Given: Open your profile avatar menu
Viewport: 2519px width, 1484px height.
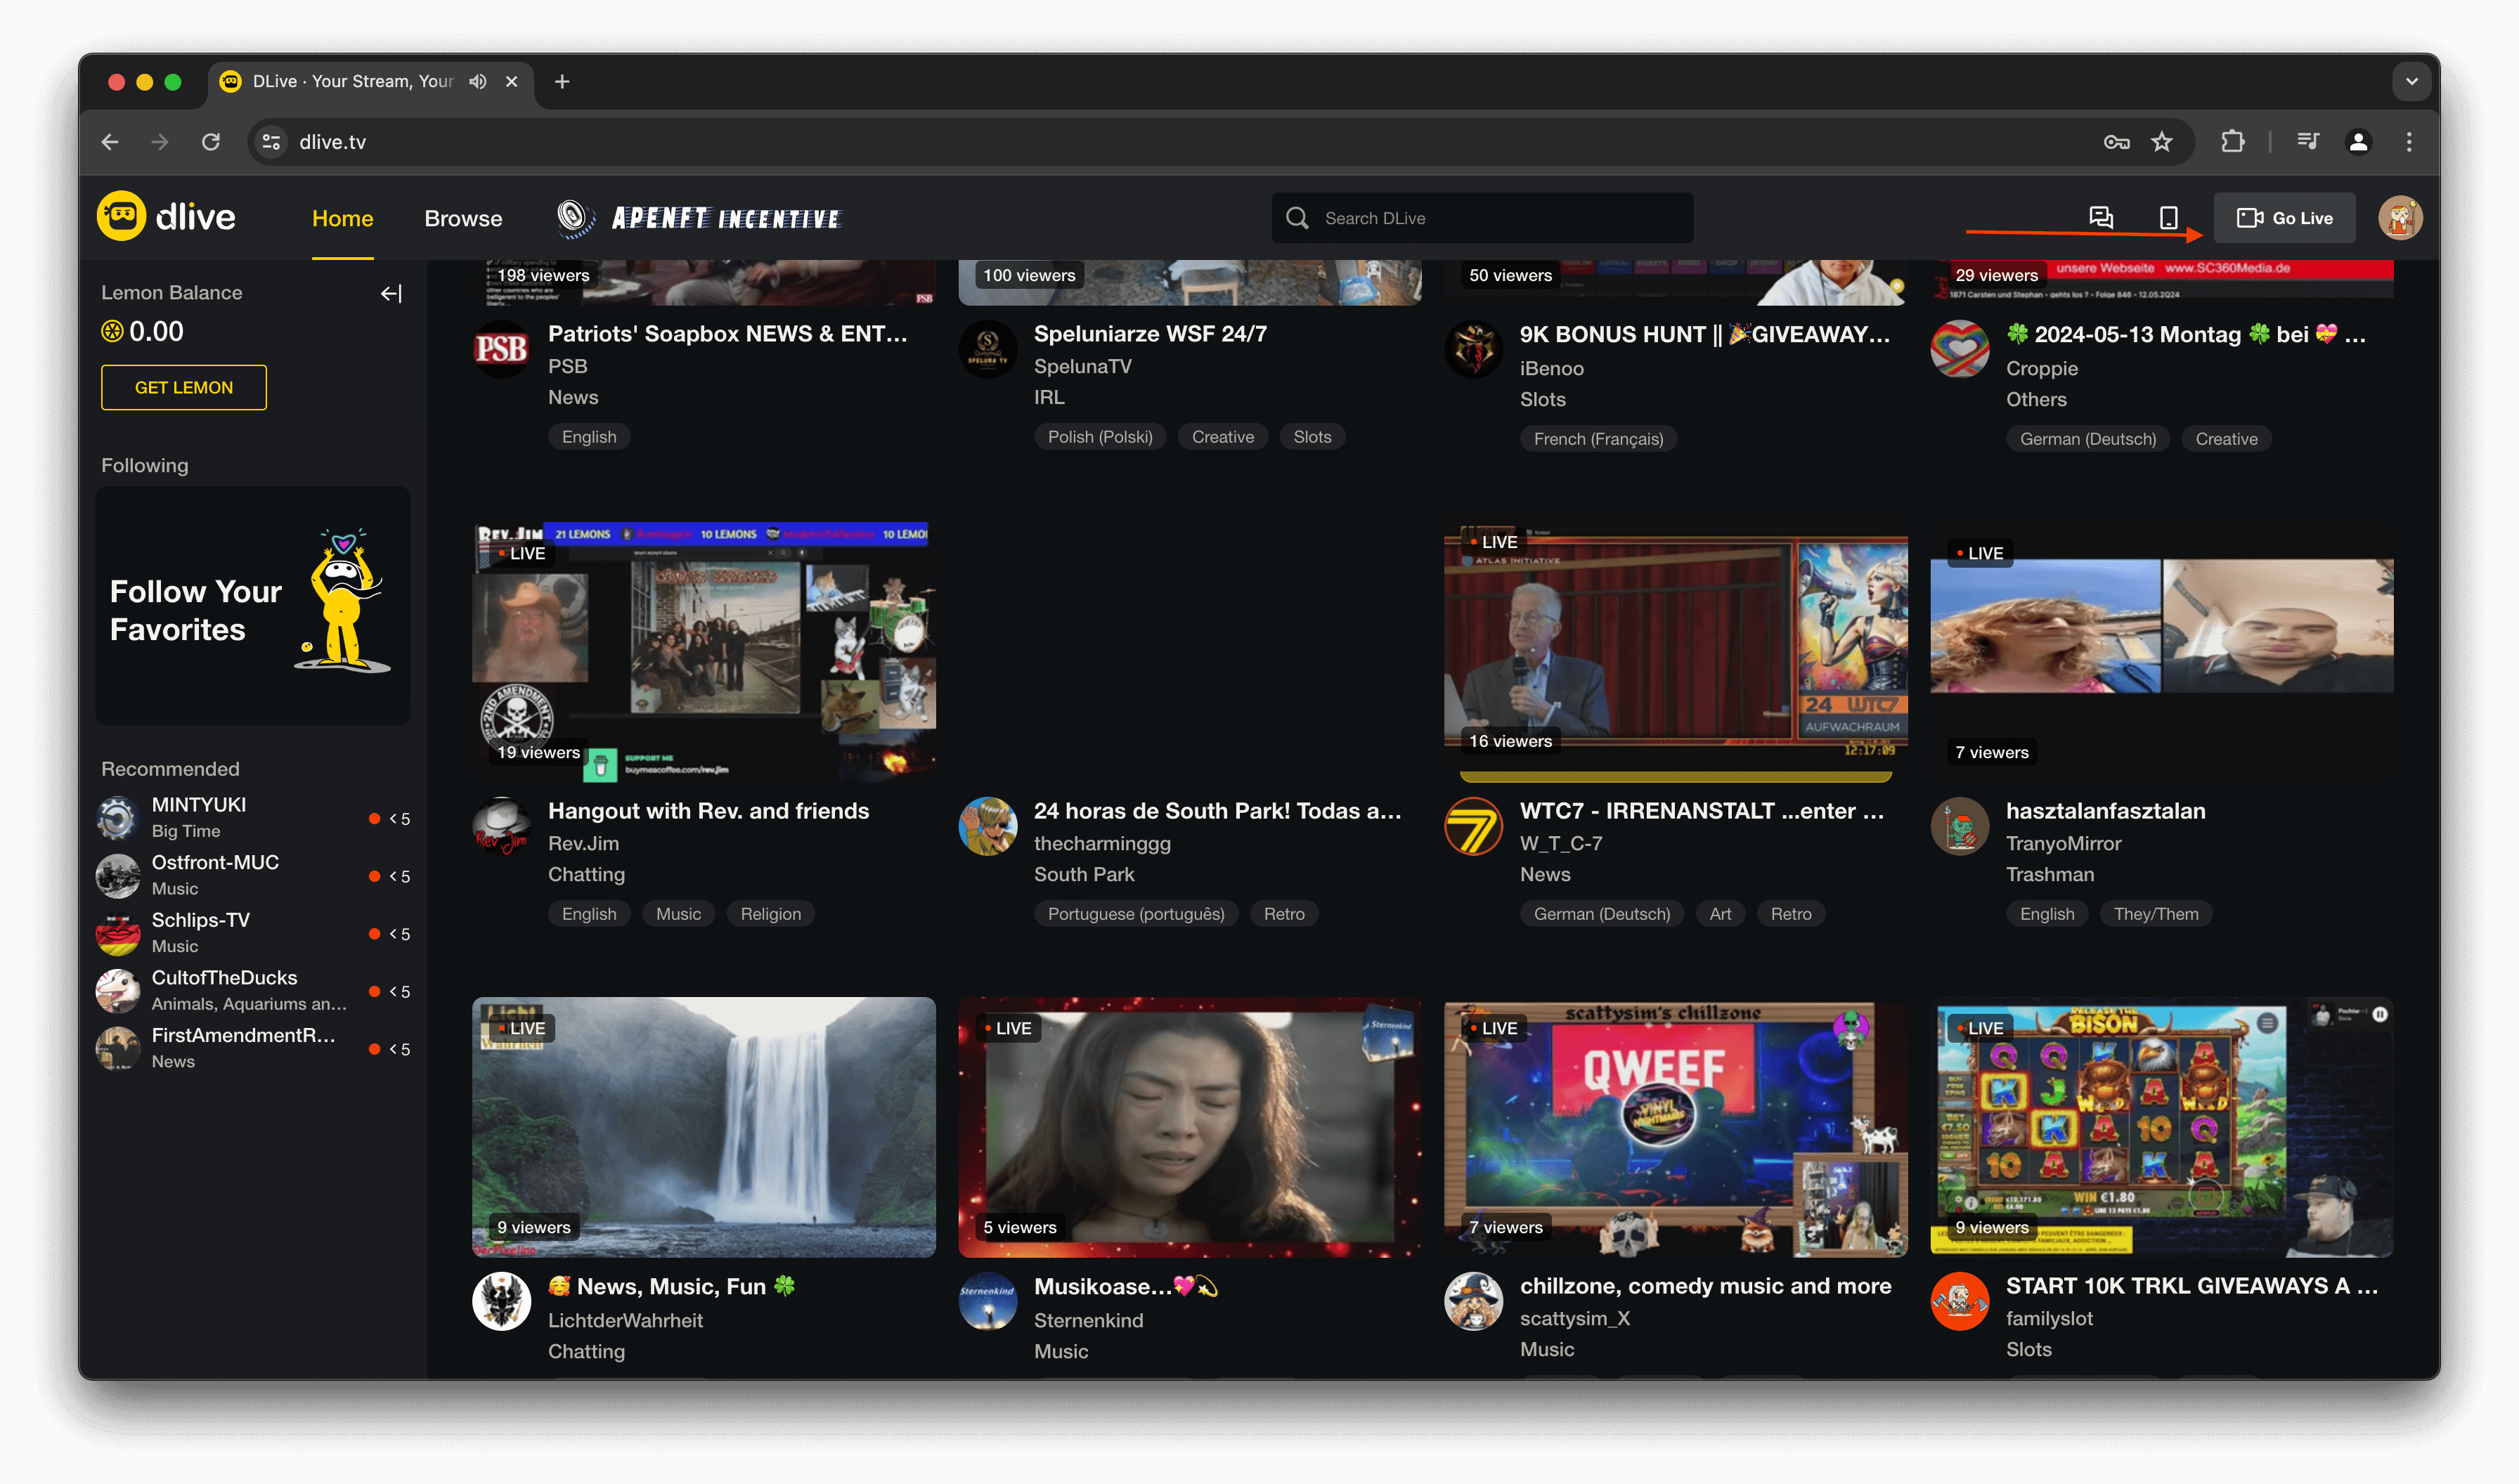Looking at the screenshot, I should point(2401,217).
